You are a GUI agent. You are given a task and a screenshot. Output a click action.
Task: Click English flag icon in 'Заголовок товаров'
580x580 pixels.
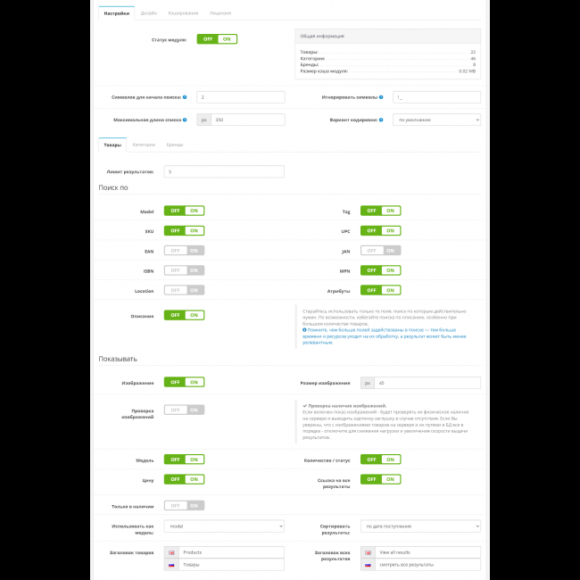(x=171, y=552)
